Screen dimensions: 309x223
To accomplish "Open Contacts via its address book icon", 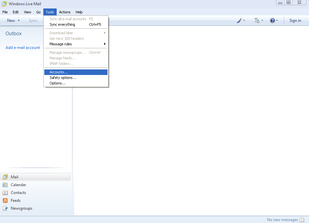I will click(5, 193).
